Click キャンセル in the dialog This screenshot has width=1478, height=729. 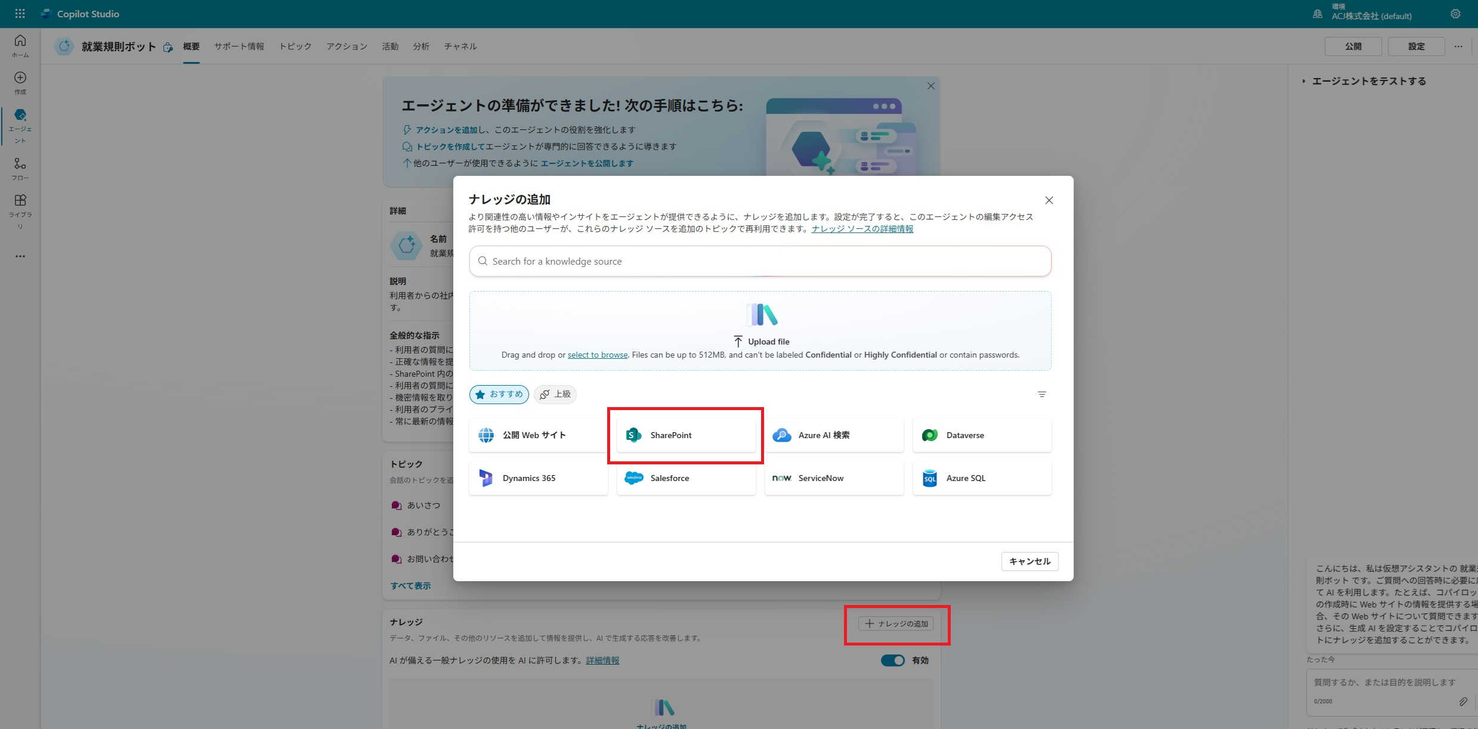click(1030, 562)
